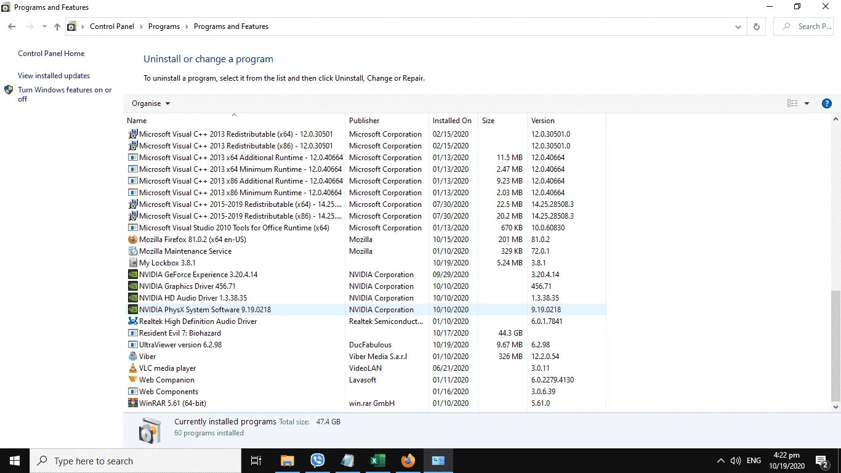Image resolution: width=841 pixels, height=473 pixels.
Task: Click the NVIDIA Graphics Driver 456.71 icon
Action: coord(132,286)
